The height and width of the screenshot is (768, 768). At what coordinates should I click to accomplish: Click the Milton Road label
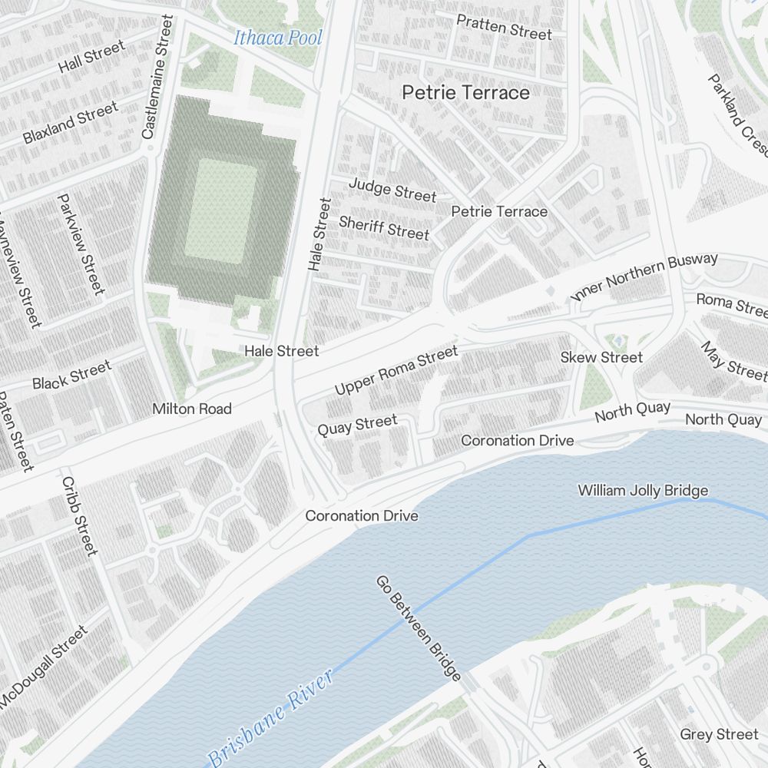(x=192, y=409)
